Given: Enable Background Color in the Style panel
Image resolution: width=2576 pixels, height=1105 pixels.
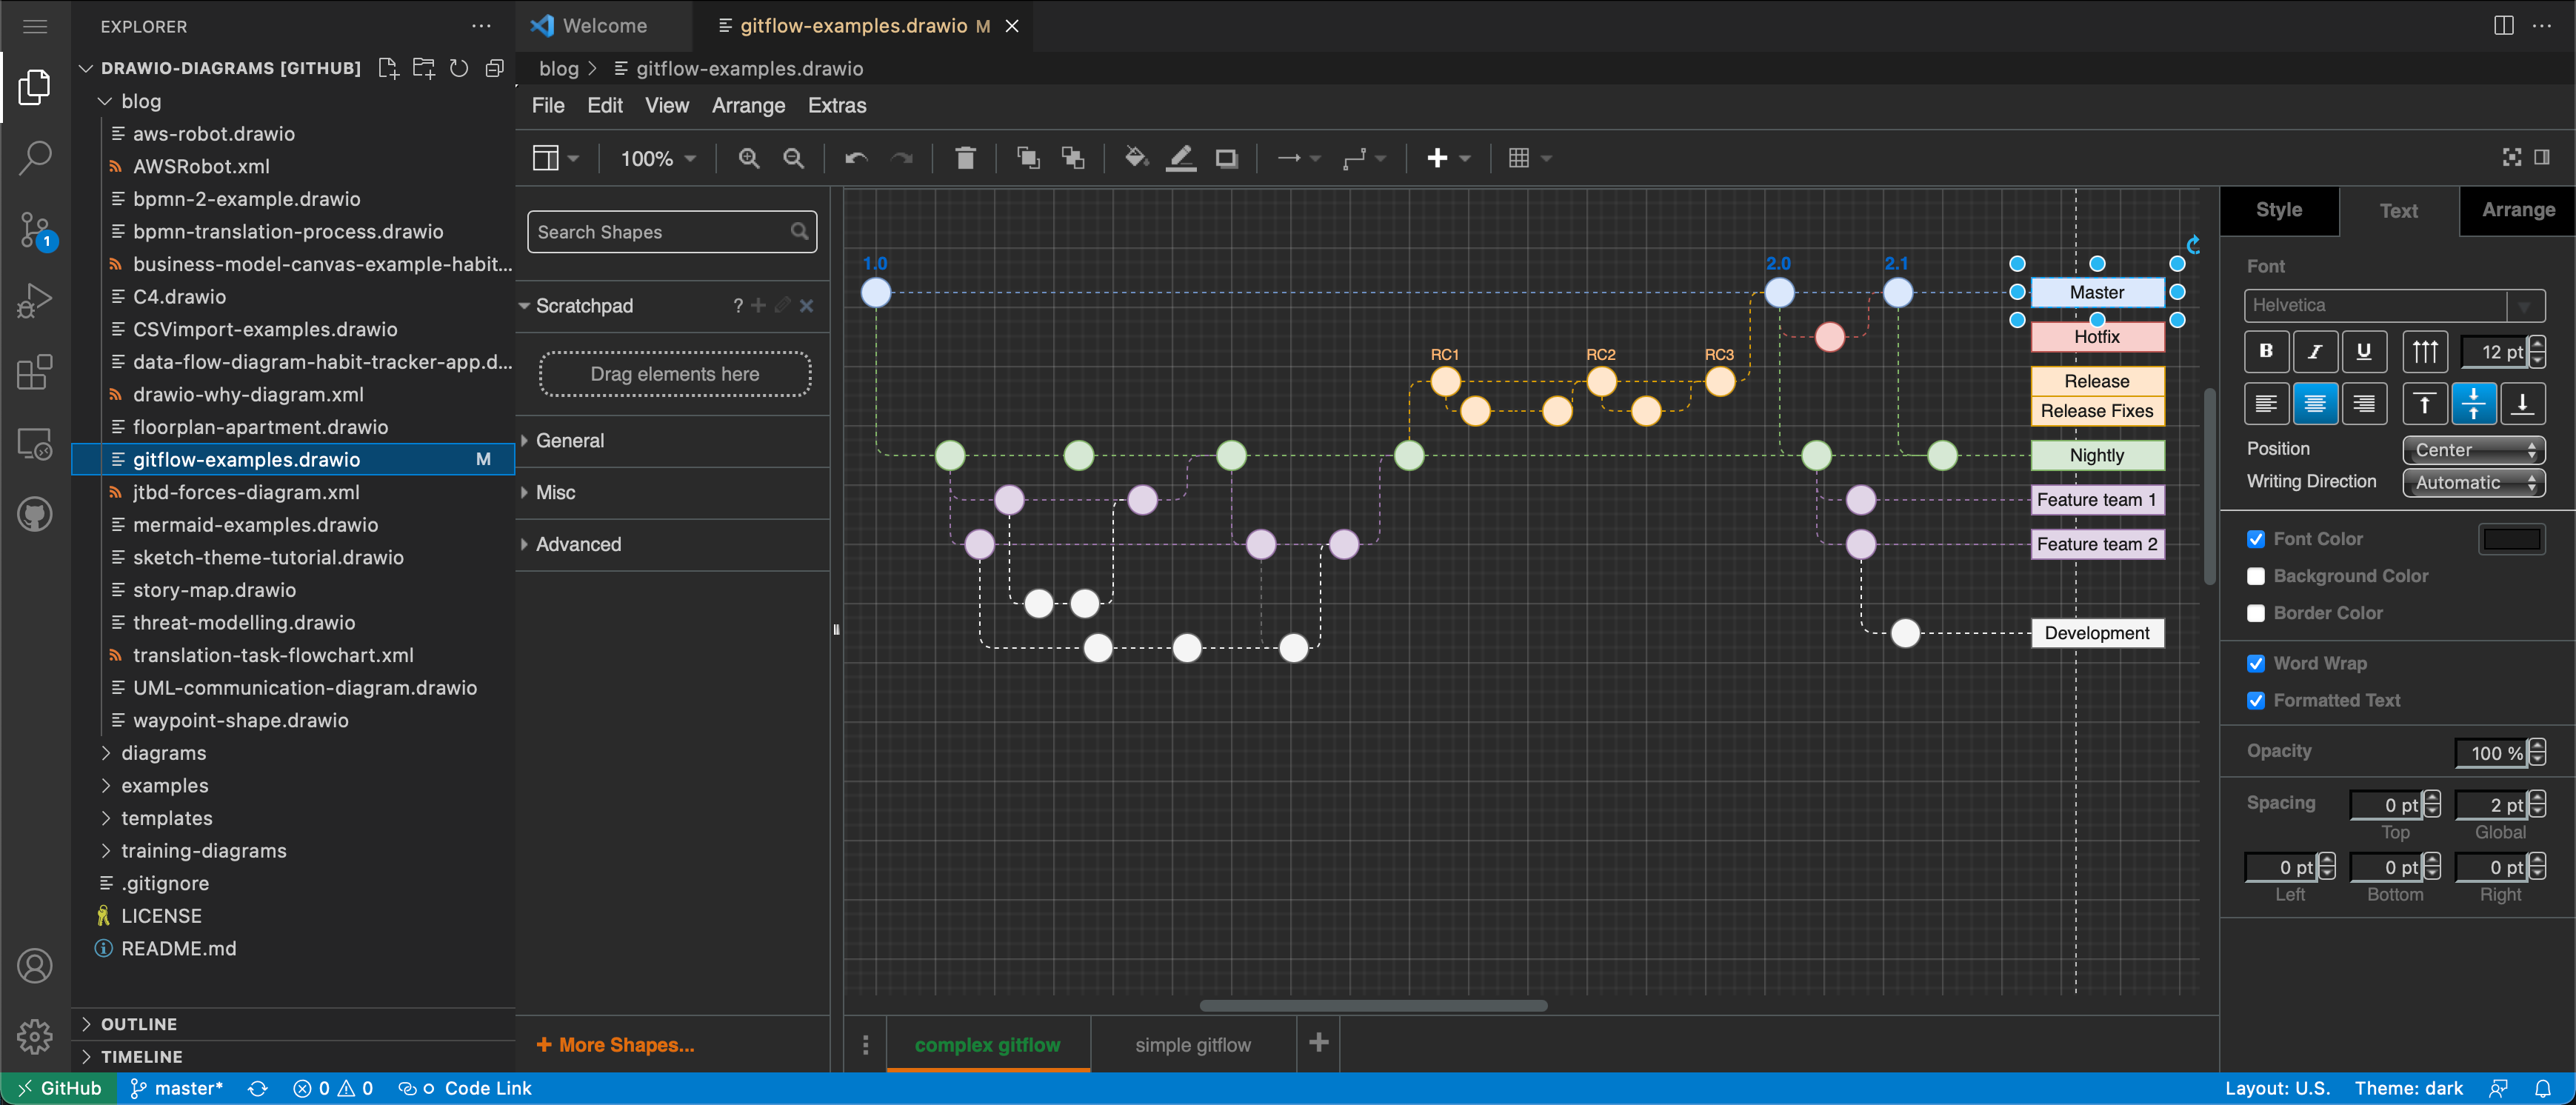Looking at the screenshot, I should click(2257, 576).
